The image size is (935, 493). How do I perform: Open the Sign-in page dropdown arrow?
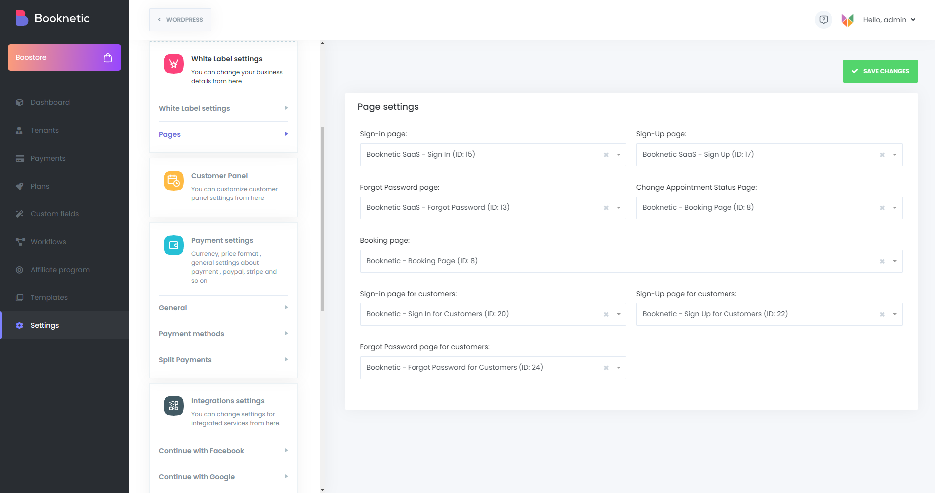(619, 155)
